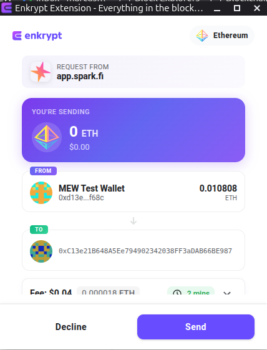Click the enkrypt logo

(37, 36)
